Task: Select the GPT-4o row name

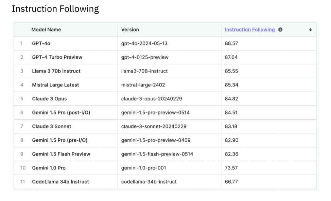Action: click(x=41, y=43)
